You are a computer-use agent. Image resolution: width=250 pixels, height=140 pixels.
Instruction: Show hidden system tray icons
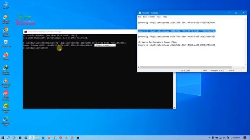[x=209, y=138]
